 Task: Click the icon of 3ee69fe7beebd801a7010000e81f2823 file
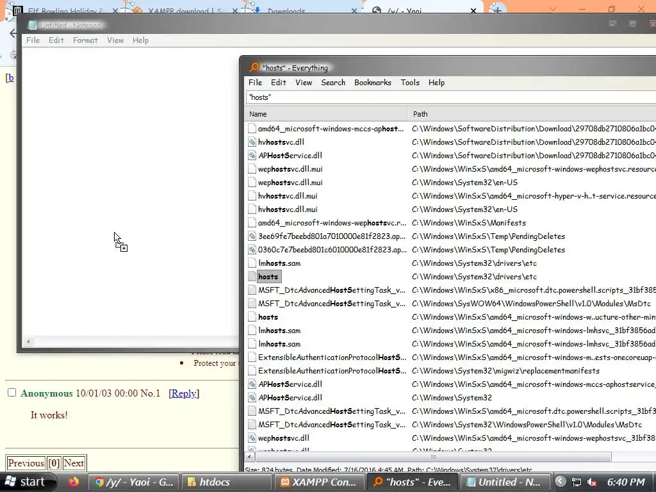(x=252, y=236)
